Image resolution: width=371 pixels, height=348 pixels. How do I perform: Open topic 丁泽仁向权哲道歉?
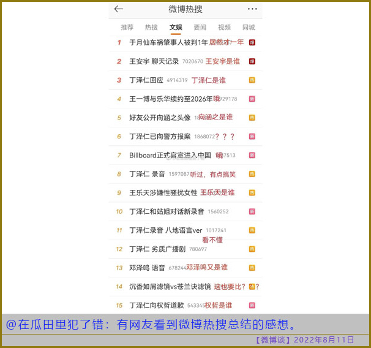tap(156, 305)
